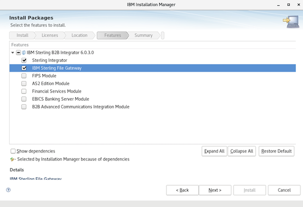
Task: Select B2B Advanced Communications Integration Module label
Action: 81,106
